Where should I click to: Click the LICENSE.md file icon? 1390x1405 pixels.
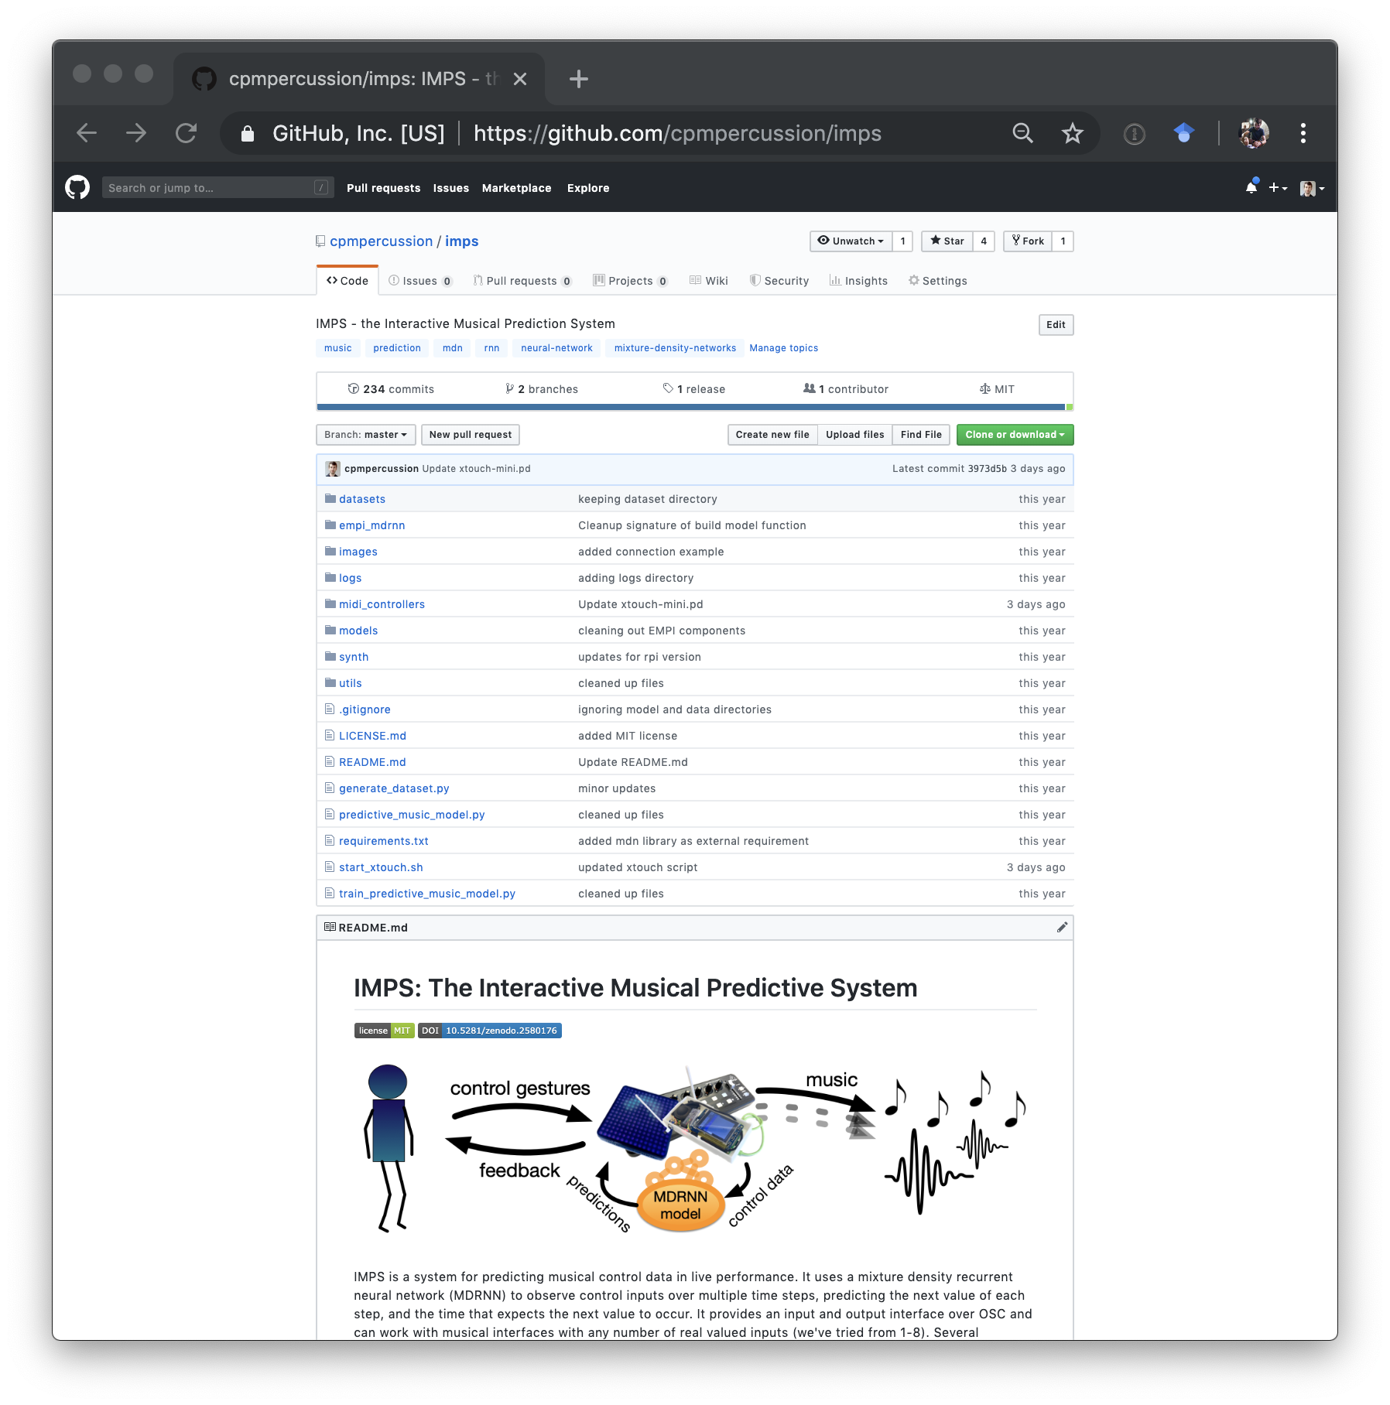[330, 735]
